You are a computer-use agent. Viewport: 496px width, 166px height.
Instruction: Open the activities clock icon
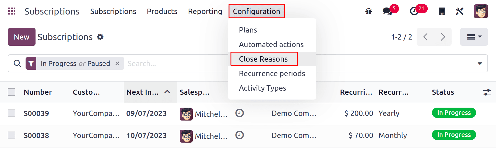pyautogui.click(x=414, y=11)
